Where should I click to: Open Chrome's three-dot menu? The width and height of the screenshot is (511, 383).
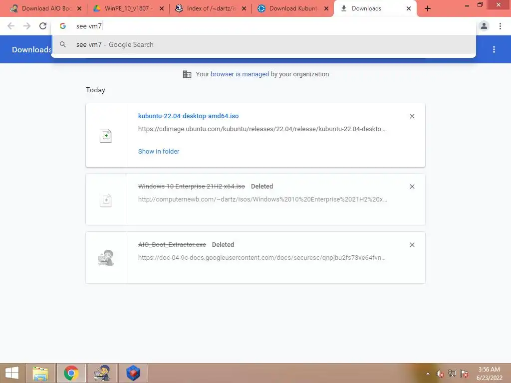point(500,26)
